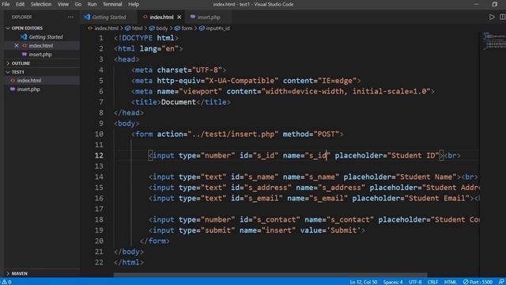This screenshot has width=506, height=285.
Task: Open the Selection menu
Action: tap(41, 4)
